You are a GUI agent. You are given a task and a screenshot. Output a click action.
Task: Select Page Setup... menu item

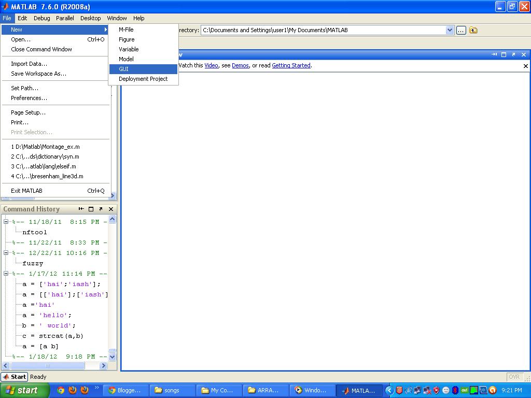(55, 112)
